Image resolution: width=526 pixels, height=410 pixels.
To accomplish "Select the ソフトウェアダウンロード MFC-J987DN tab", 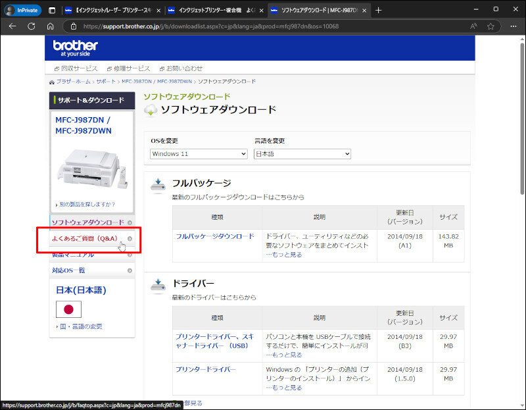I will 319,10.
